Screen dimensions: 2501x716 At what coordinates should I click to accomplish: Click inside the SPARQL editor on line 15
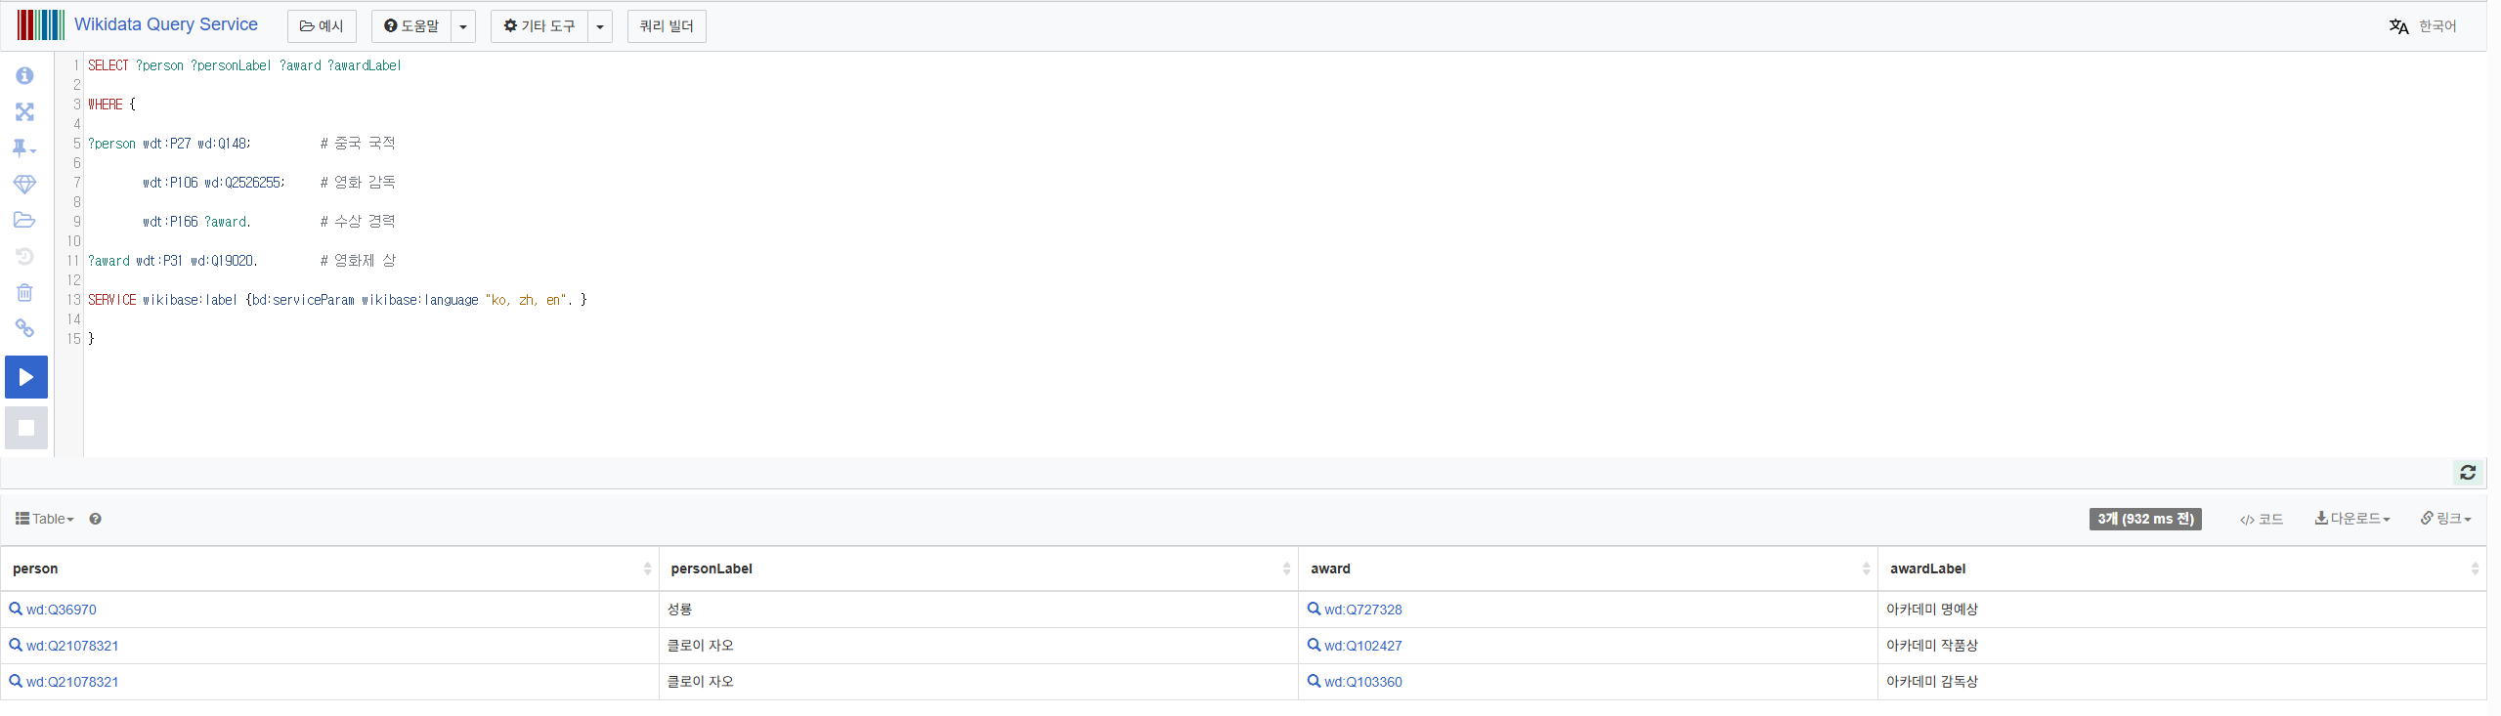(x=293, y=339)
